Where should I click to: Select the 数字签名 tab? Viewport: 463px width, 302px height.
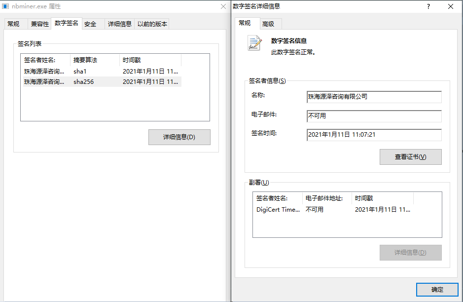66,23
